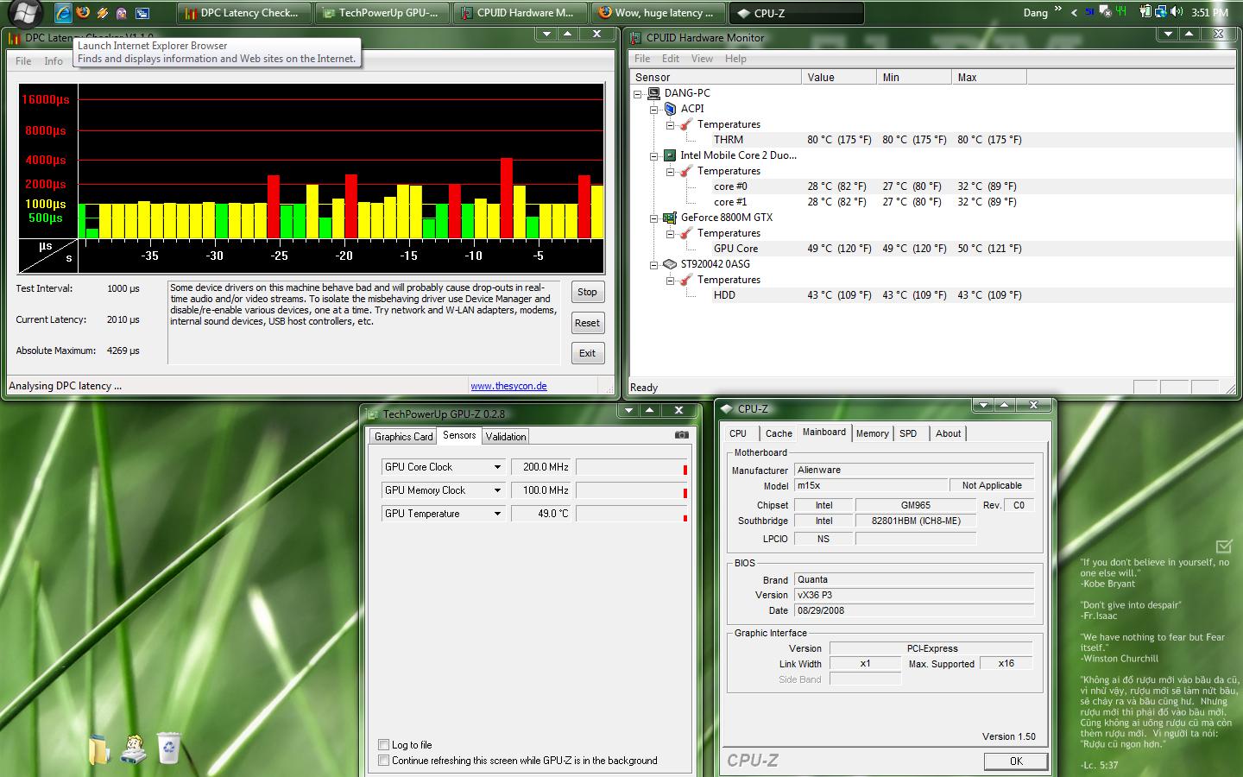The image size is (1243, 777).
Task: Click Exit button in DPC Latency Checker
Action: (x=587, y=353)
